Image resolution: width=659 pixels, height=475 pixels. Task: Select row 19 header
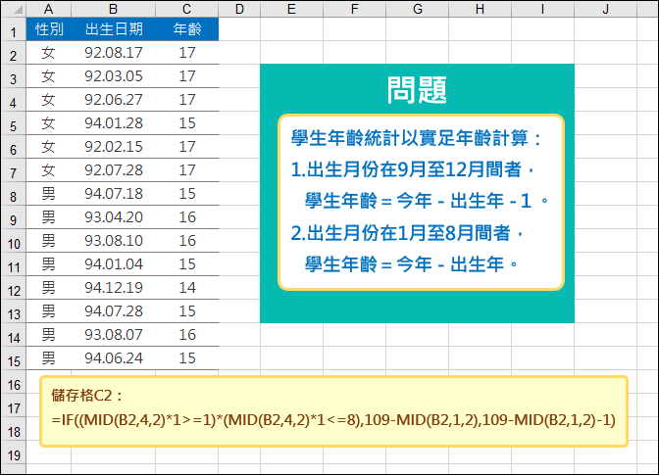click(x=14, y=451)
